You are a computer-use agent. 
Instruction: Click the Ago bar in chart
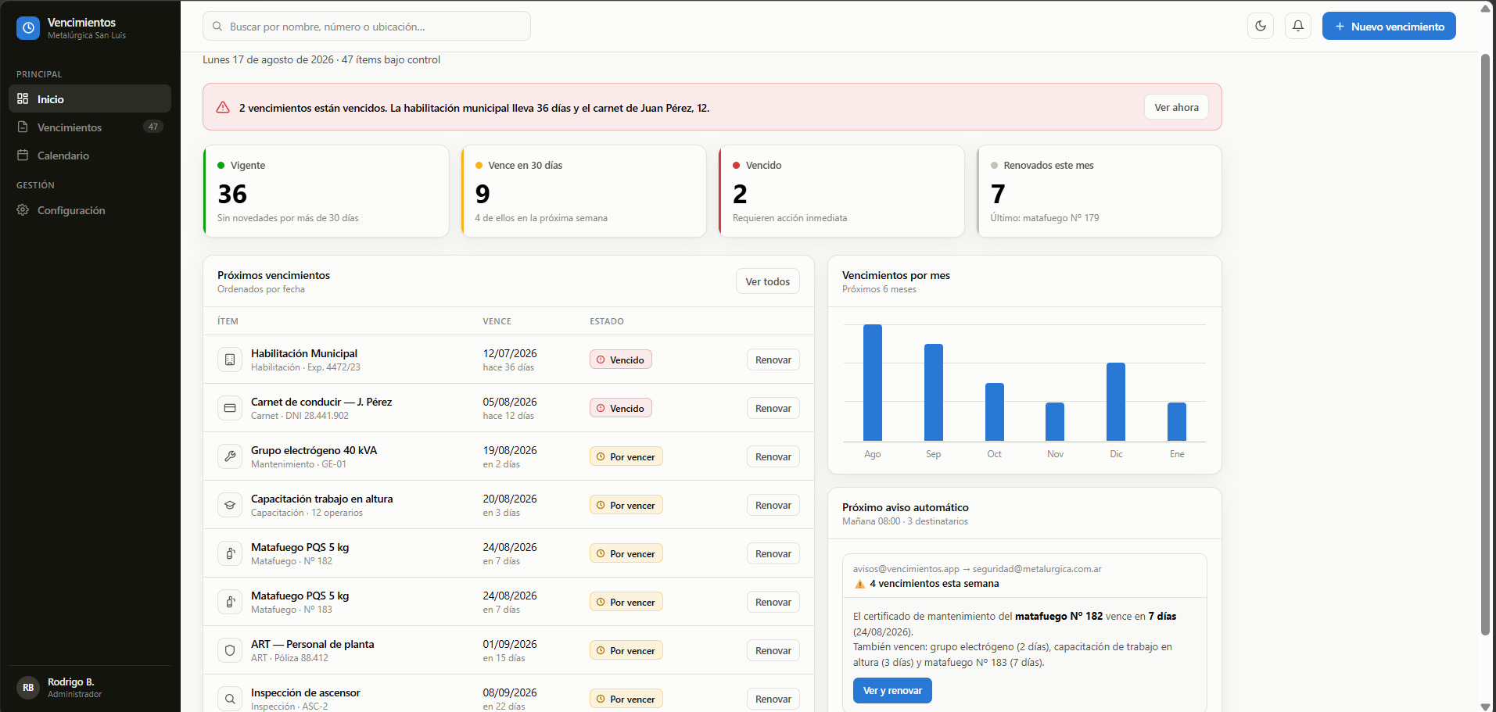coord(873,382)
